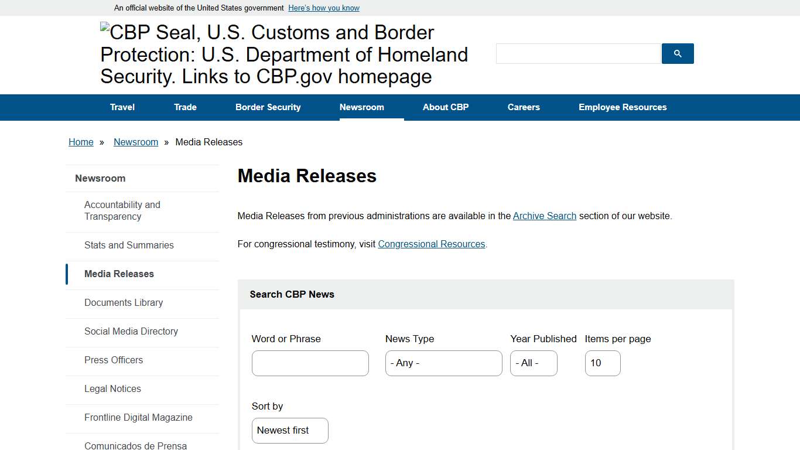This screenshot has width=800, height=450.
Task: Open the Archive Search link
Action: click(x=544, y=216)
